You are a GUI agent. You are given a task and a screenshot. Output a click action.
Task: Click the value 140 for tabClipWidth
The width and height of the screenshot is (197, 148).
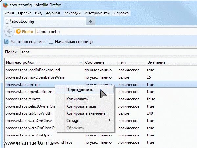click(x=150, y=113)
